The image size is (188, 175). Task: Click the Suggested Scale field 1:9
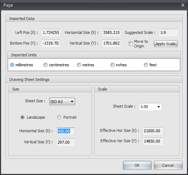click(x=168, y=32)
